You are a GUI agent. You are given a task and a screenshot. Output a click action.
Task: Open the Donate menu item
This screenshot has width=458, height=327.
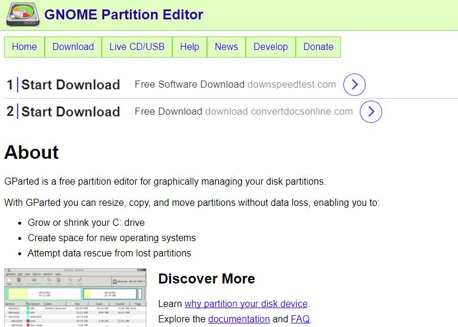(x=319, y=46)
